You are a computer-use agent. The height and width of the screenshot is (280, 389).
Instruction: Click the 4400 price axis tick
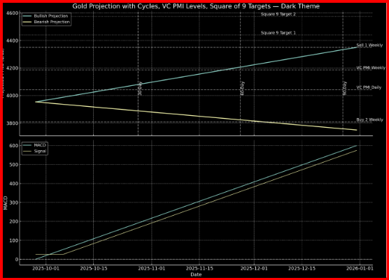[12, 40]
